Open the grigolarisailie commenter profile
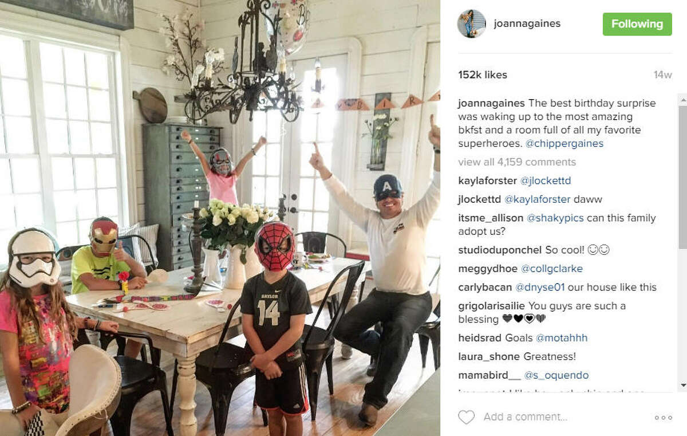 [492, 306]
